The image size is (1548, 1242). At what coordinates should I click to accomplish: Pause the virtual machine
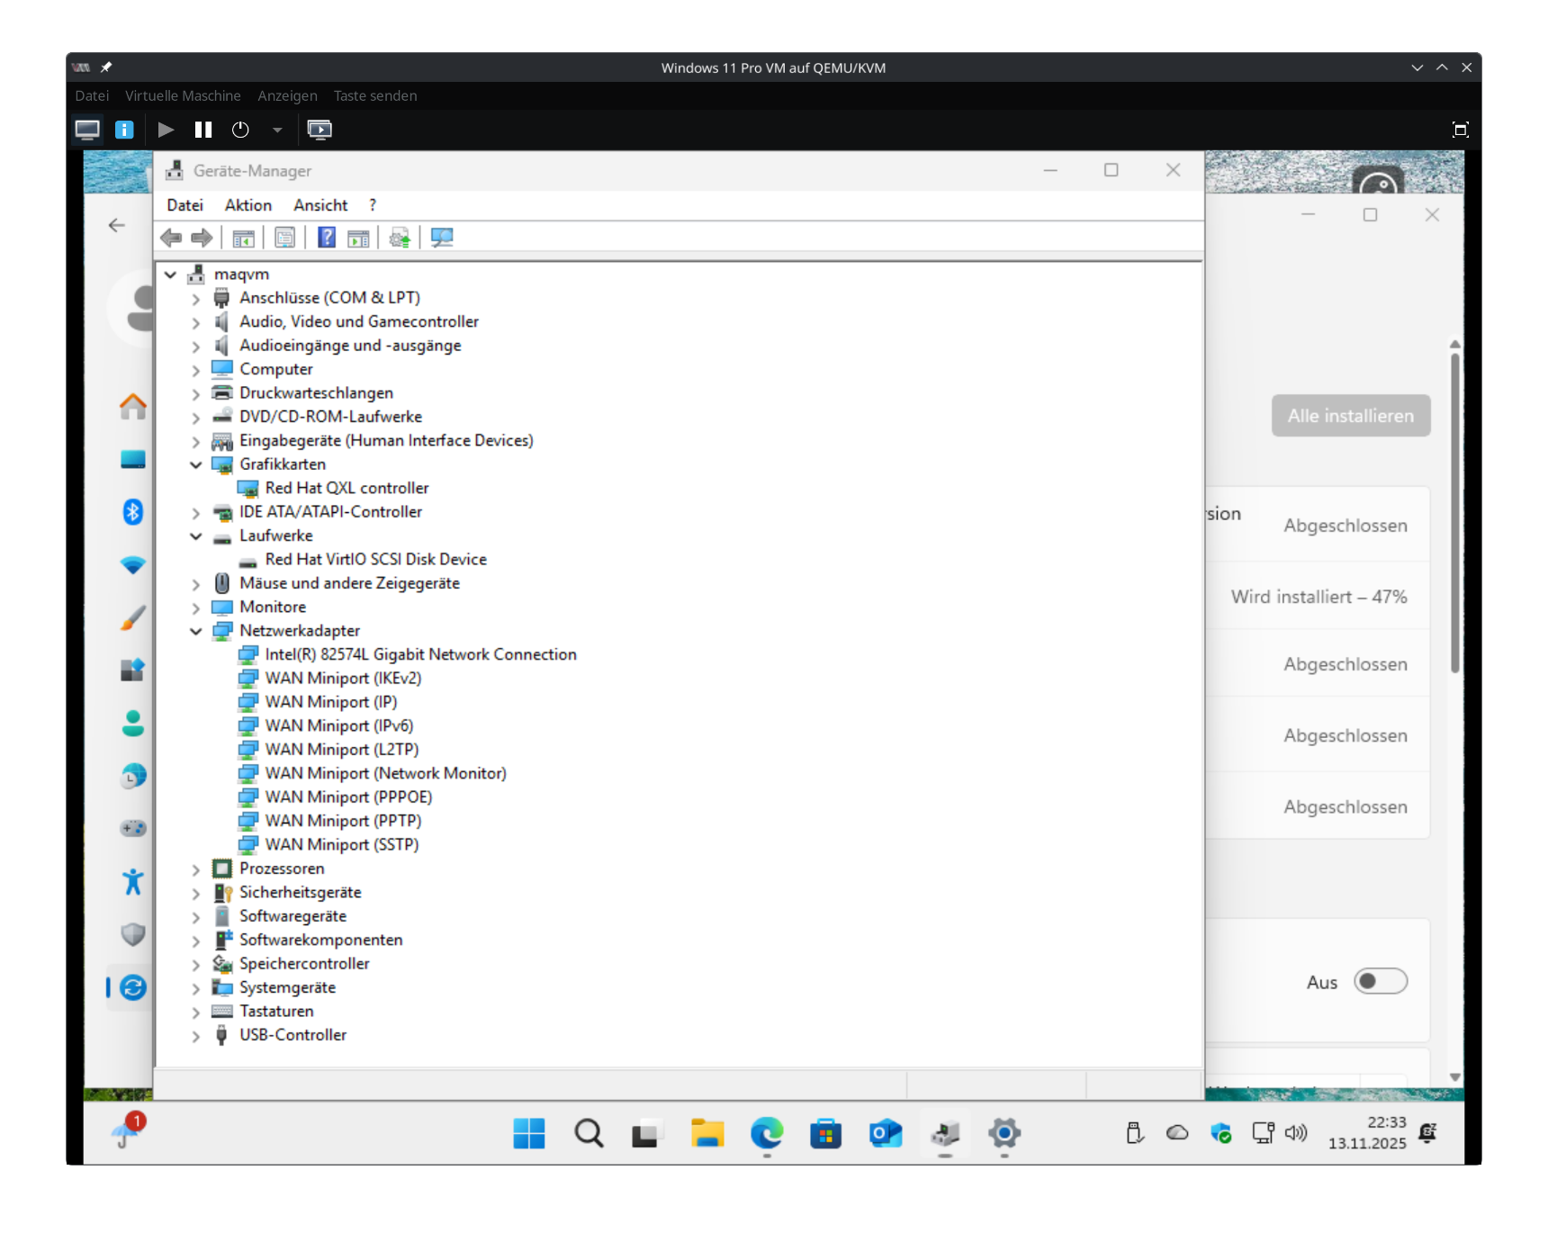pos(203,130)
